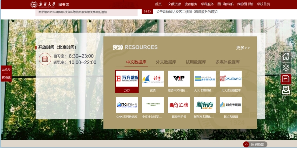This screenshot has height=148, width=297.
Task: Click the 回到顶部 back-to-top button
Action: click(255, 145)
